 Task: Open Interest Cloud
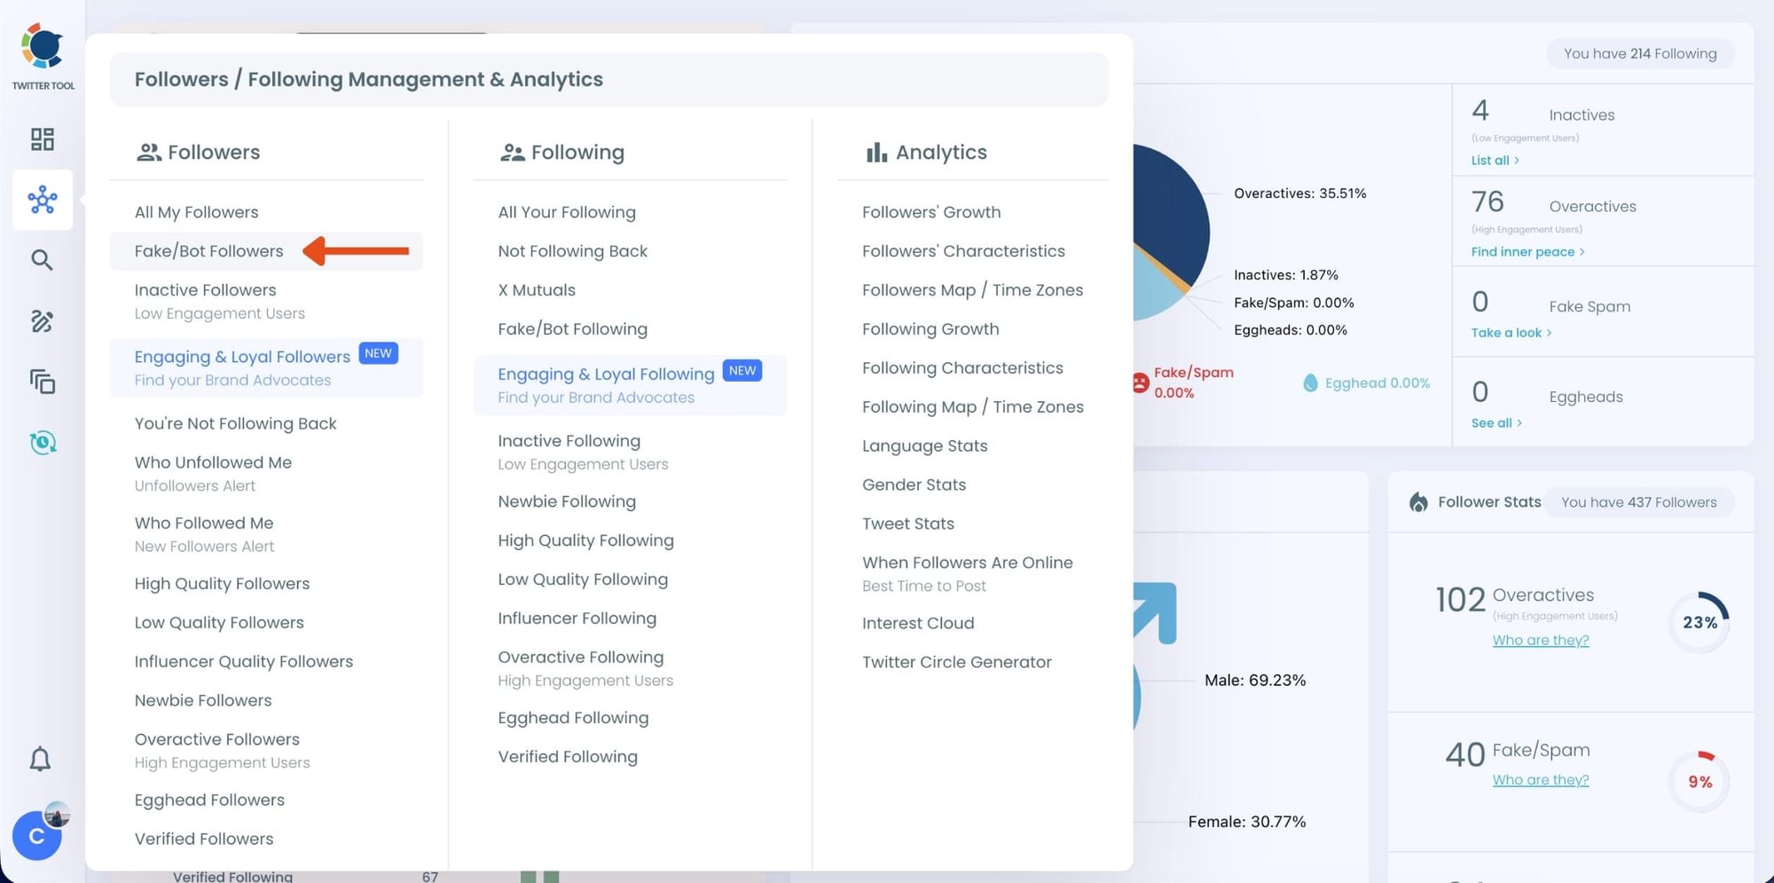[918, 623]
